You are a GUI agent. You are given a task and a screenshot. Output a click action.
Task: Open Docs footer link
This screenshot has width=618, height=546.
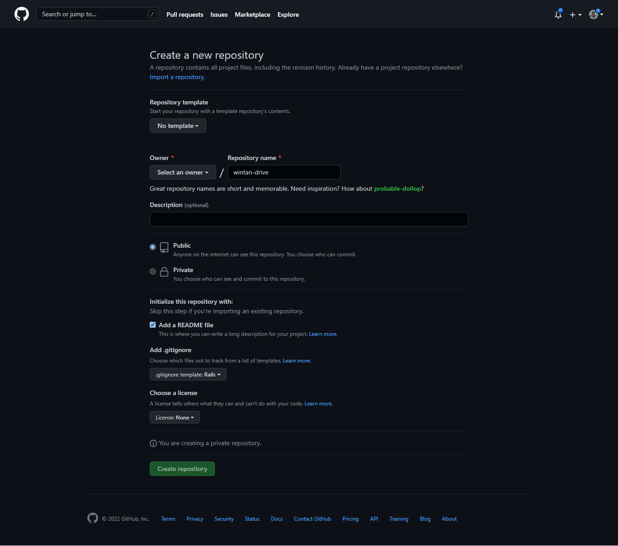click(x=277, y=519)
